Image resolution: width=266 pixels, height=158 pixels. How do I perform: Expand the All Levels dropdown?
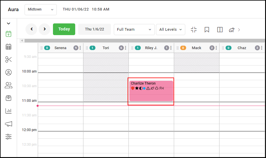click(x=171, y=30)
